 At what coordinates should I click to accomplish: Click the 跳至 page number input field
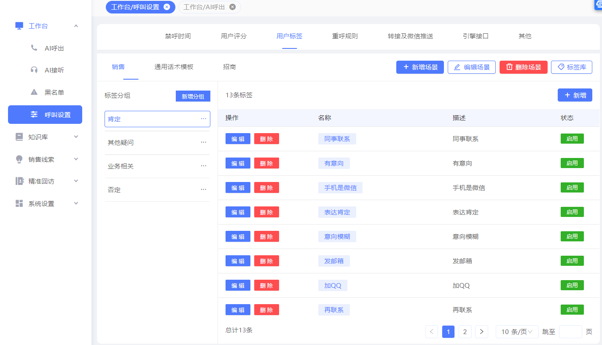570,332
